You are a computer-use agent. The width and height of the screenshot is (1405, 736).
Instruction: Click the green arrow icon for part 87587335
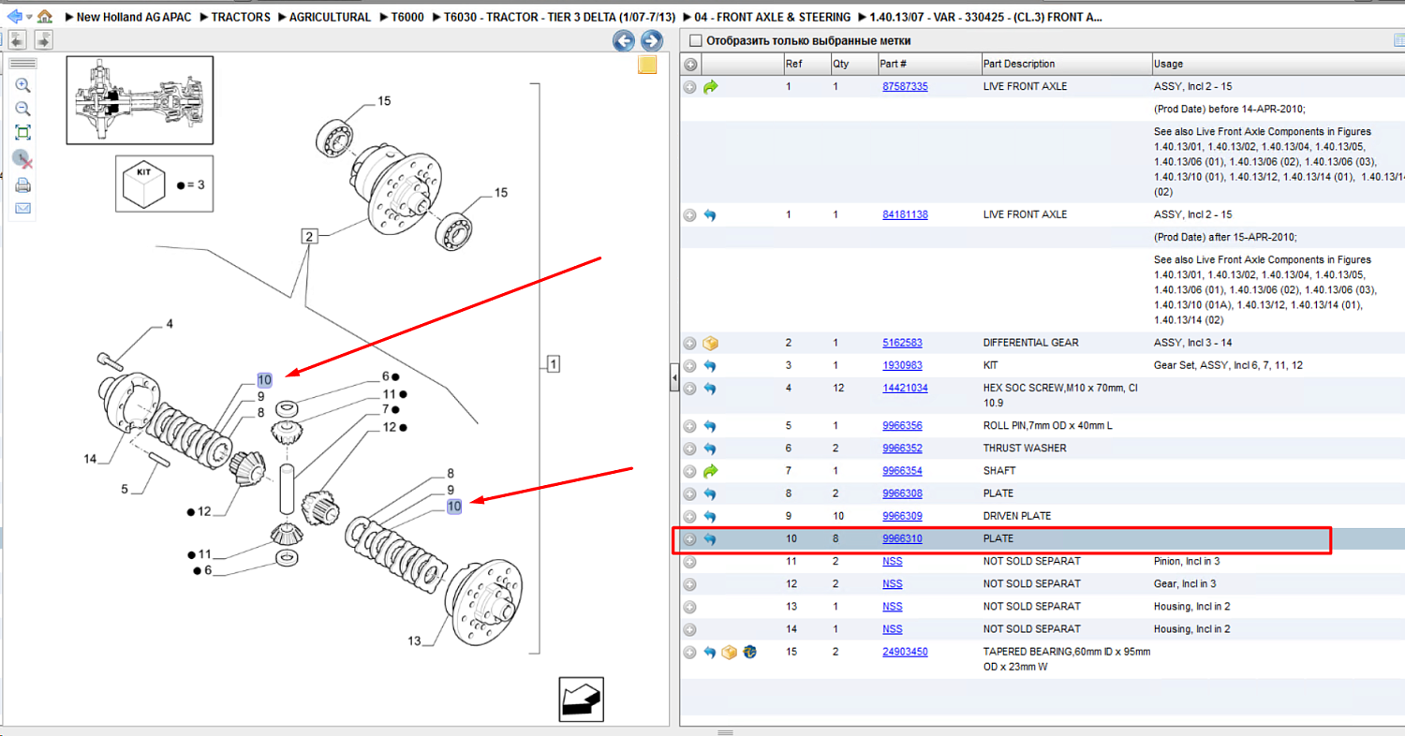[710, 87]
